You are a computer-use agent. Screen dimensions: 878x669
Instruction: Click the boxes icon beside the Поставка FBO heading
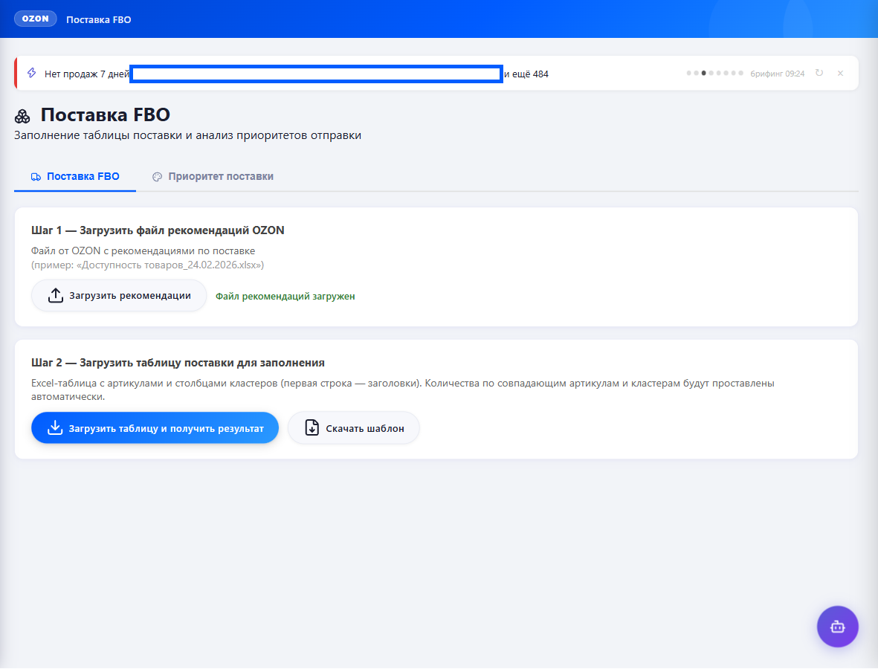(22, 117)
